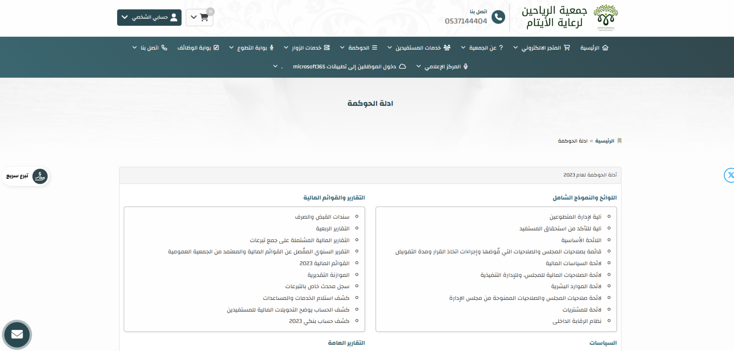Open كشف حساب بنكي 2023 link
734x351 pixels.
point(319,321)
